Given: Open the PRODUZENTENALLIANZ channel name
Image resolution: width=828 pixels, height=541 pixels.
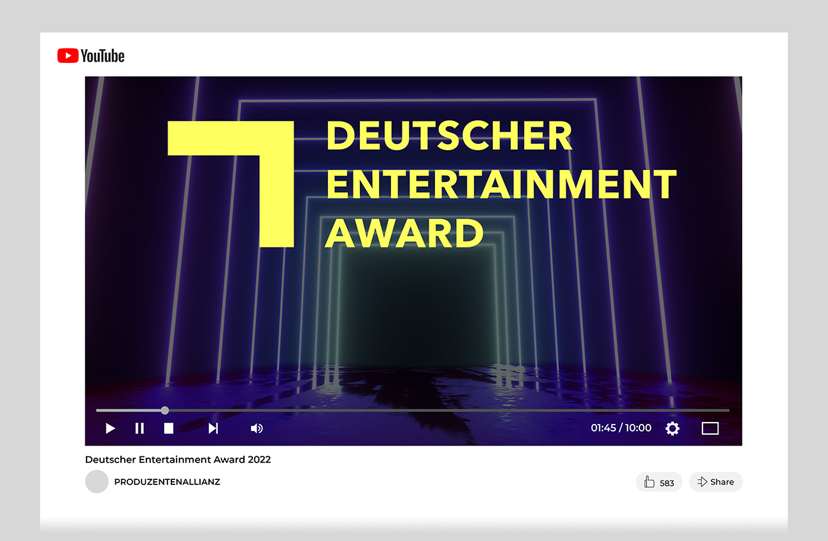Looking at the screenshot, I should pyautogui.click(x=167, y=482).
